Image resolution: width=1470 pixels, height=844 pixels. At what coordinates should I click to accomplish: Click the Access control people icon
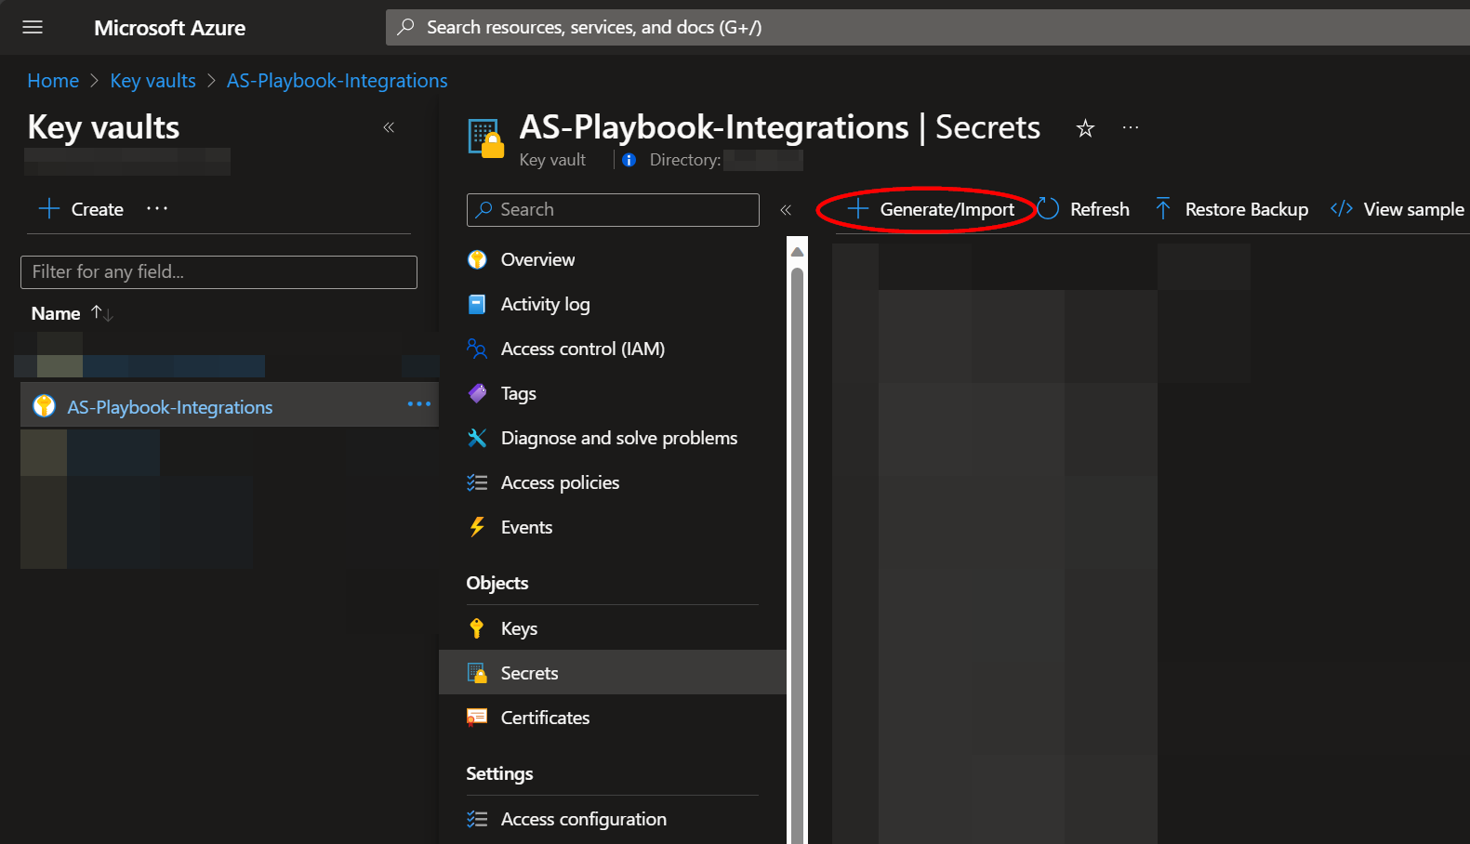click(477, 349)
